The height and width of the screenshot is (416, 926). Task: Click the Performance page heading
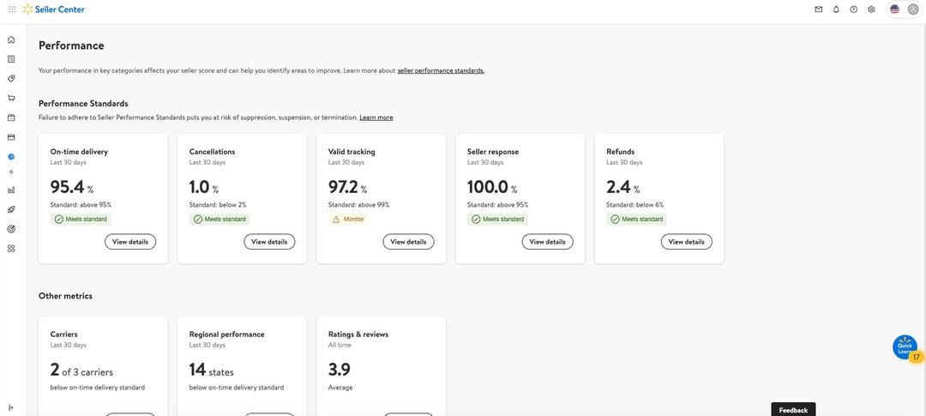71,45
